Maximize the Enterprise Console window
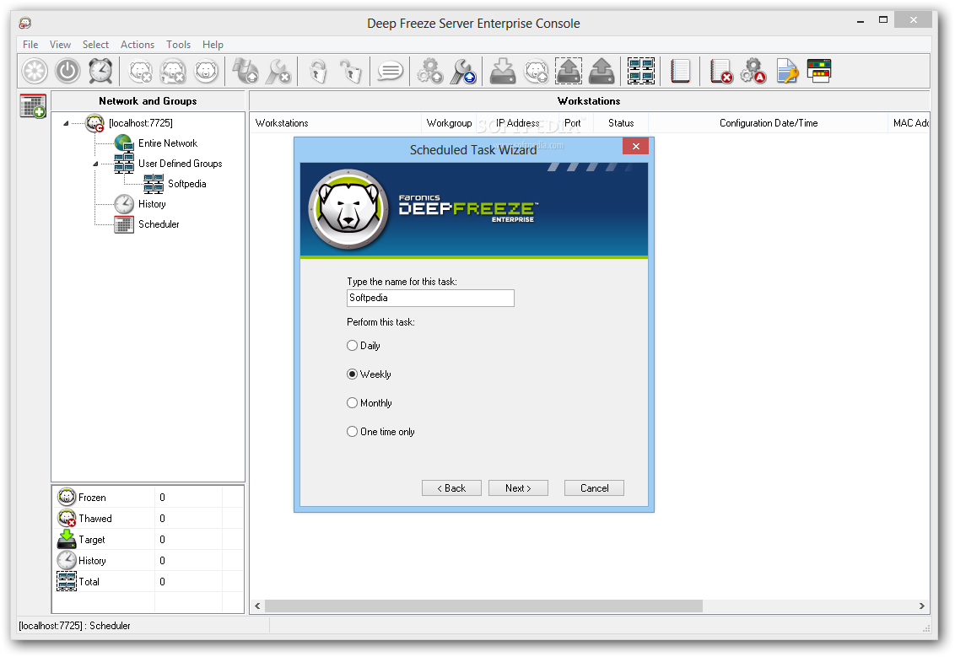 883,20
